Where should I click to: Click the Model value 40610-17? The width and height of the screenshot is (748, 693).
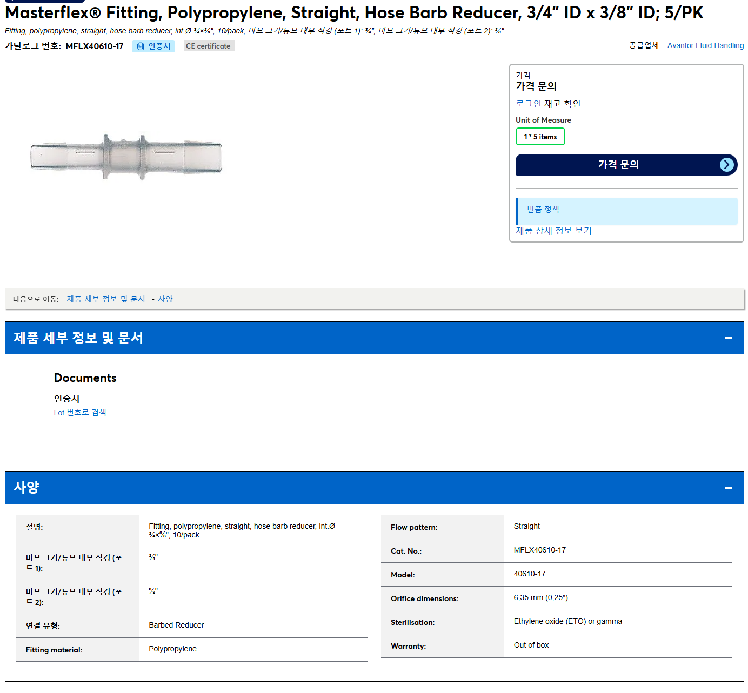(529, 574)
